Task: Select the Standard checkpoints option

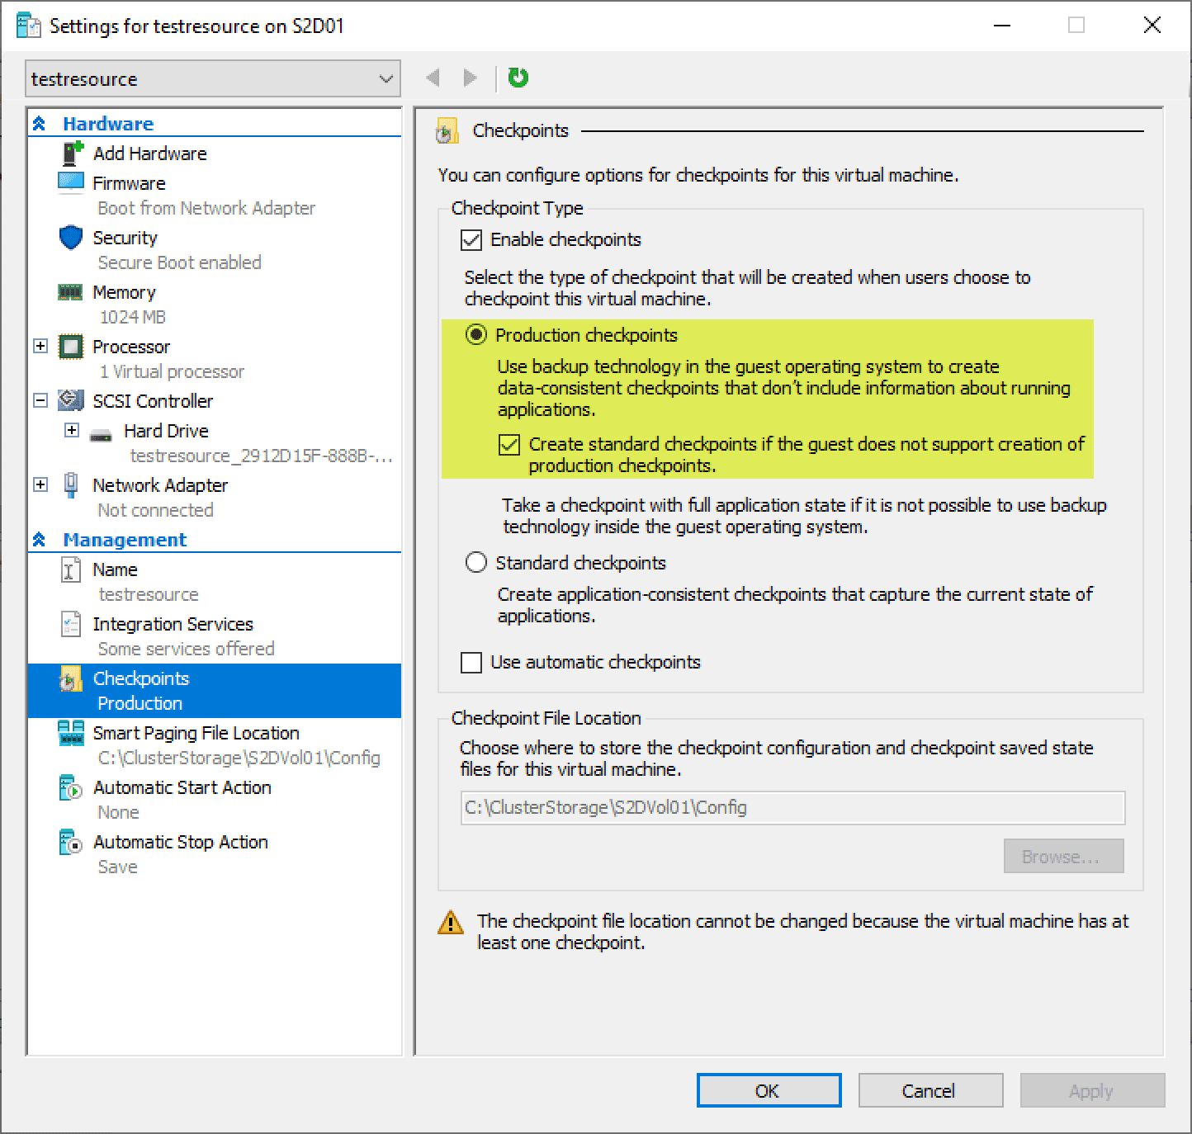Action: (475, 562)
